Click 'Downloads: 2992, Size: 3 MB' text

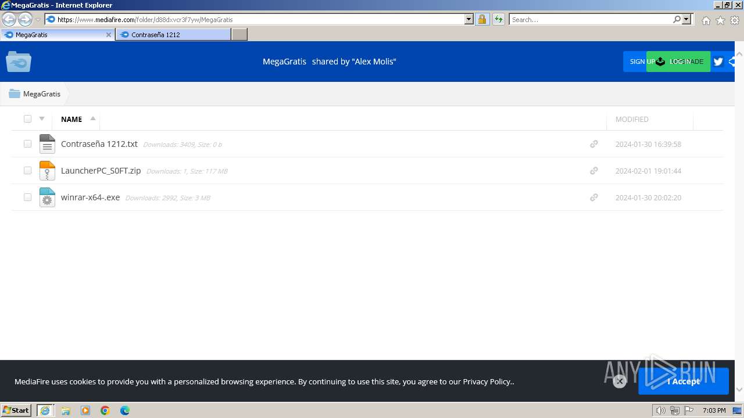pyautogui.click(x=168, y=198)
